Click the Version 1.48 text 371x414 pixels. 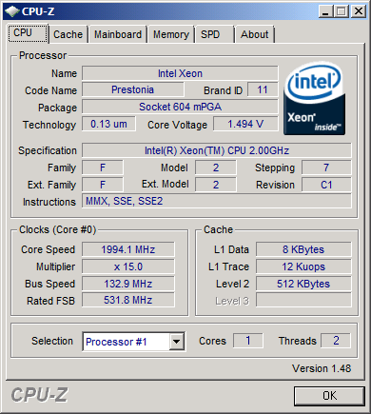pos(322,368)
